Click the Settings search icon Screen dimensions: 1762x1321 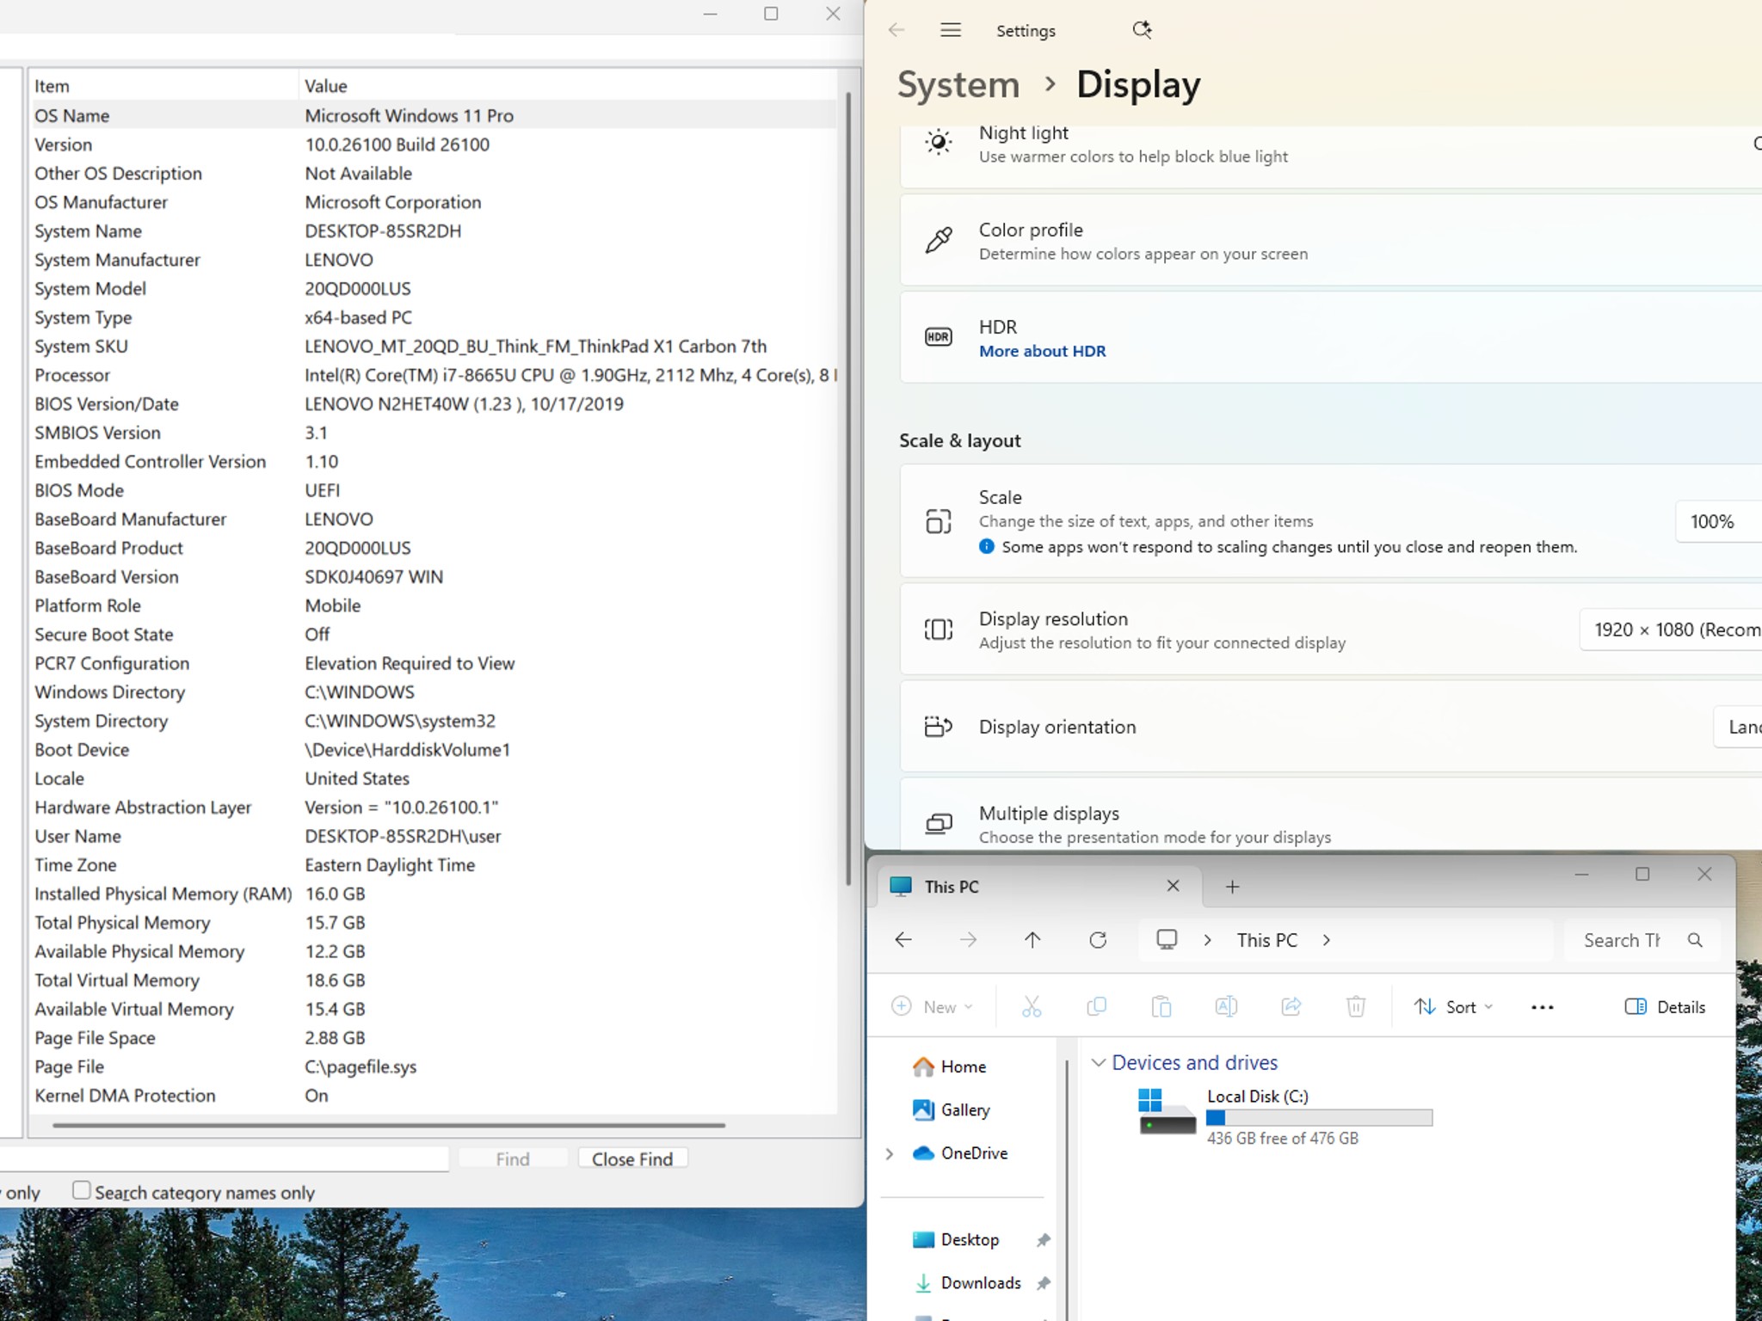click(x=1142, y=30)
